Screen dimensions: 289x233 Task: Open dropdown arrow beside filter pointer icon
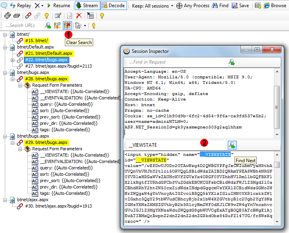(x=85, y=25)
